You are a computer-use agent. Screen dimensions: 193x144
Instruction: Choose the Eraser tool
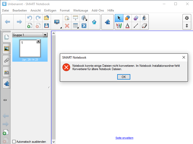point(144,26)
